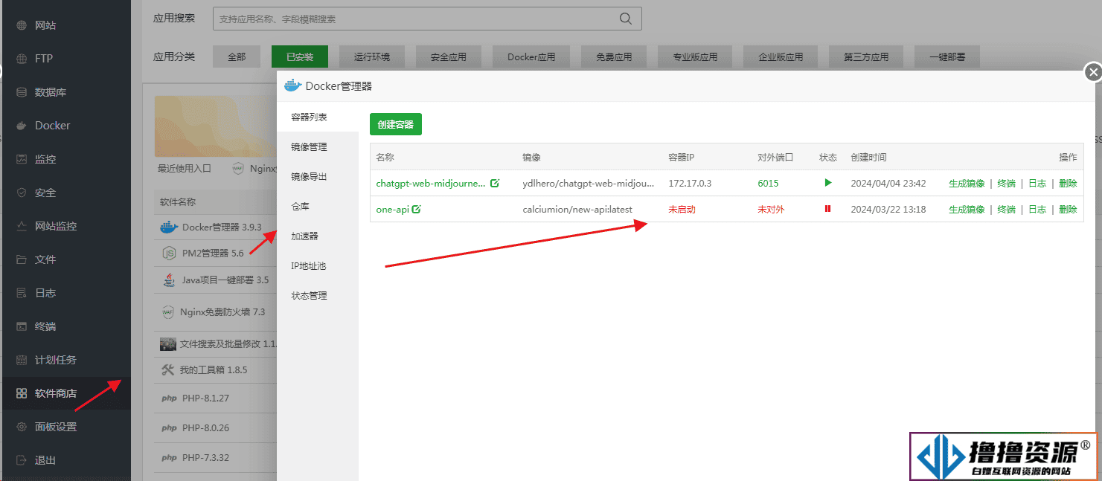Screen dimensions: 1102x481
Task: Click 生成镜像 for one-api row
Action: pyautogui.click(x=967, y=210)
